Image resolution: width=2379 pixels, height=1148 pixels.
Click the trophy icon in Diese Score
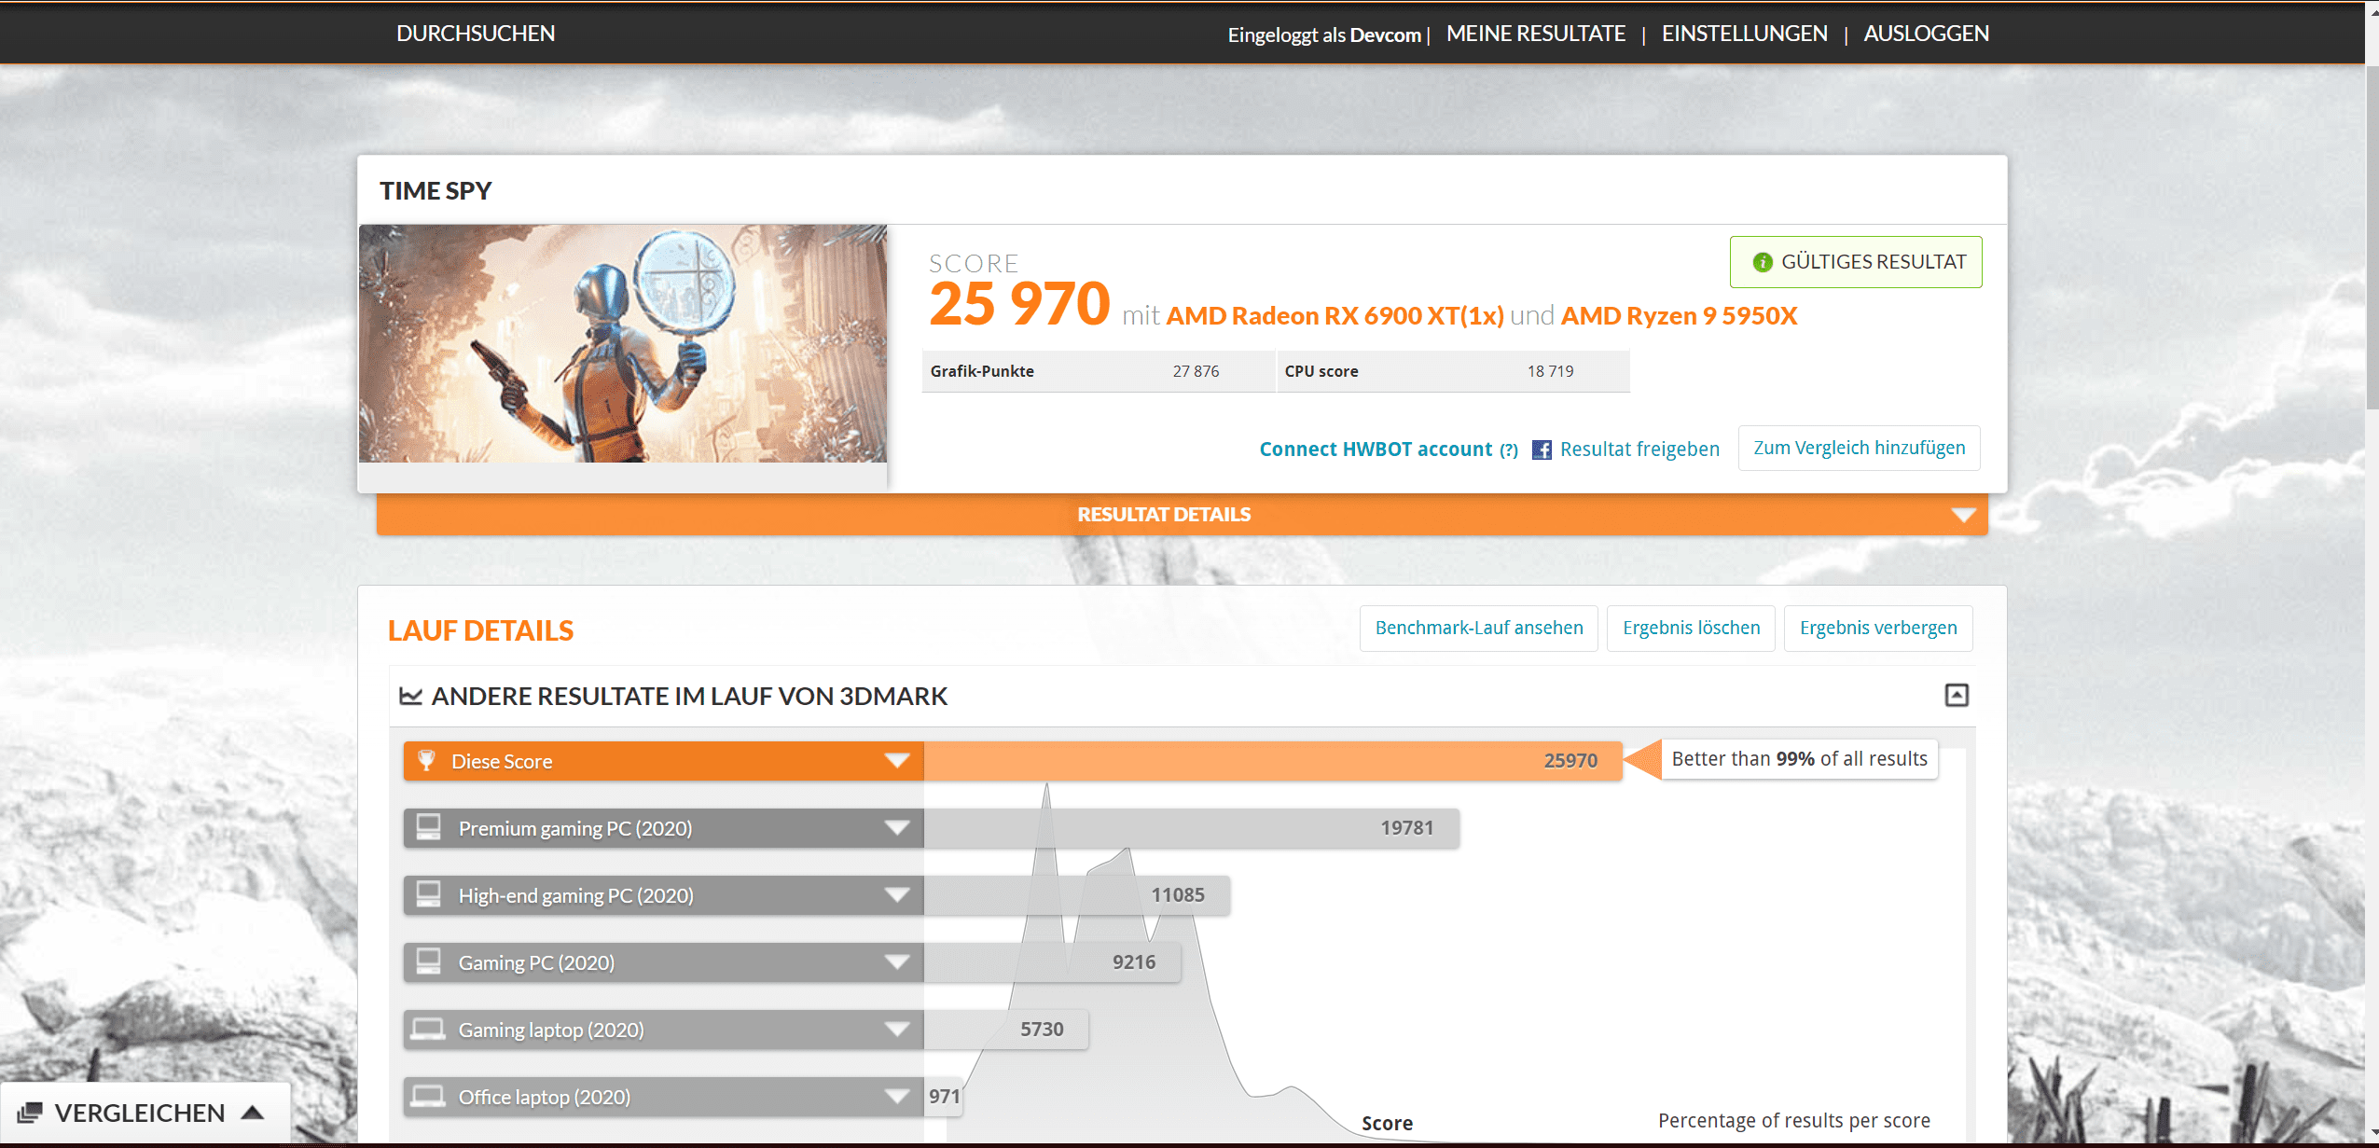[x=426, y=761]
